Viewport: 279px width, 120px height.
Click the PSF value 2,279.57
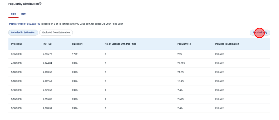[x=47, y=90]
